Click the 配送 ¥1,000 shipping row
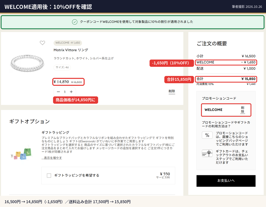 (x=226, y=68)
